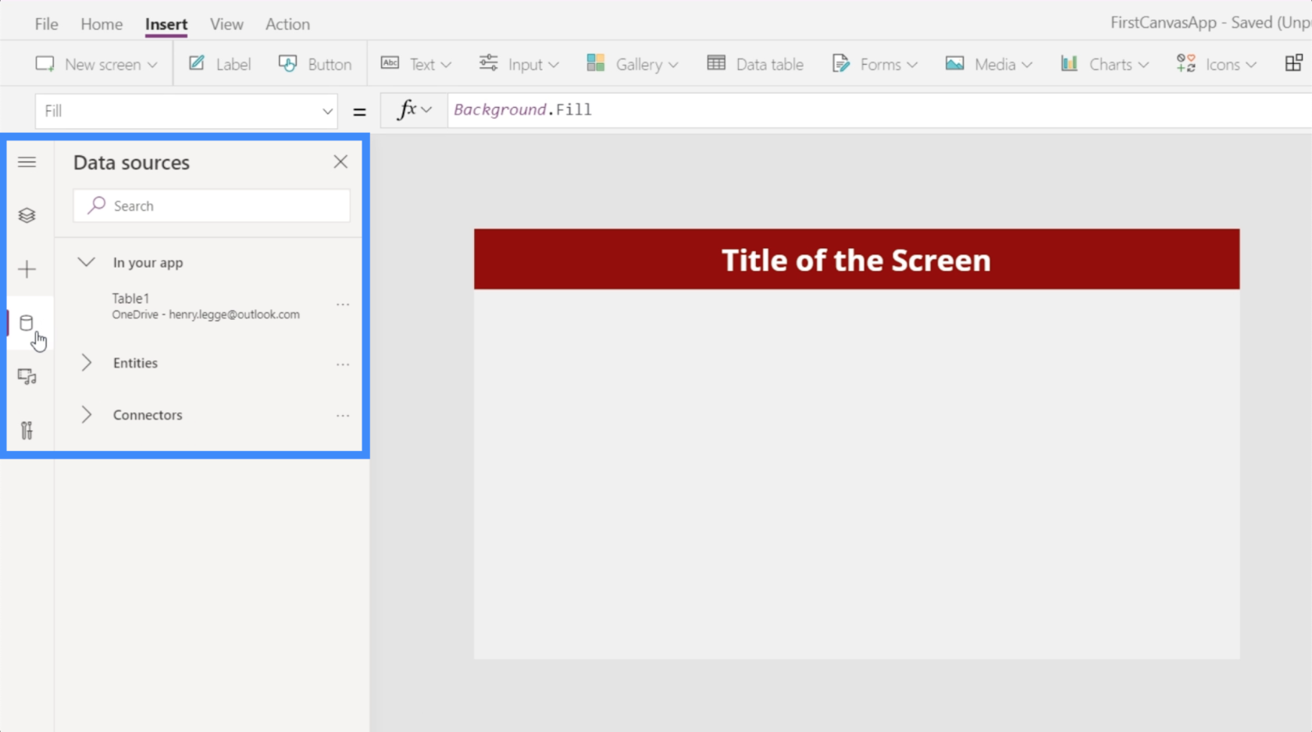
Task: Expand the Entities section
Action: [x=86, y=363]
